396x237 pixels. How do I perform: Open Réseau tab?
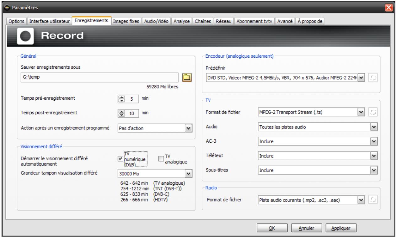click(x=224, y=21)
